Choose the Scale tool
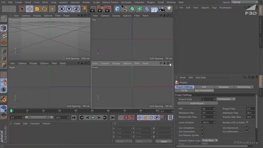The image size is (263, 148). [x=37, y=9]
